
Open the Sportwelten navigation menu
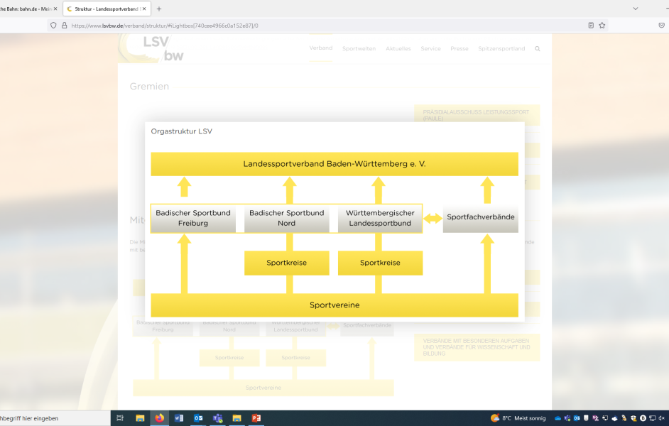click(359, 48)
